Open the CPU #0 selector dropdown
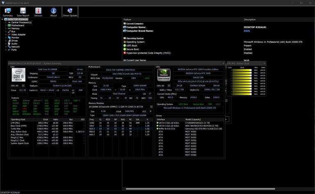The image size is (315, 194). pos(23,86)
